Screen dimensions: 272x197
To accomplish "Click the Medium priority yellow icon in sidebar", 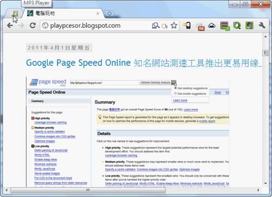I will click(x=33, y=127).
